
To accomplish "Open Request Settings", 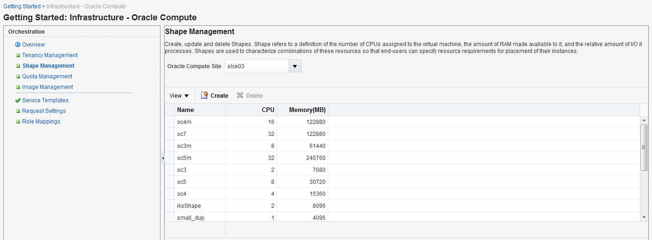I will 44,111.
